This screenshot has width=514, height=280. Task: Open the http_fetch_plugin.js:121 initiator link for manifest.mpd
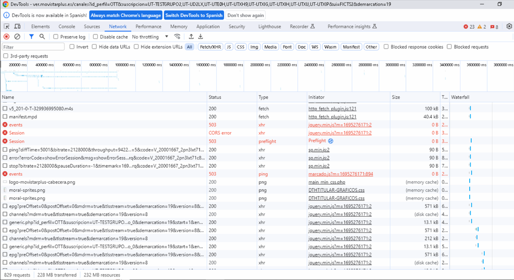coord(332,117)
